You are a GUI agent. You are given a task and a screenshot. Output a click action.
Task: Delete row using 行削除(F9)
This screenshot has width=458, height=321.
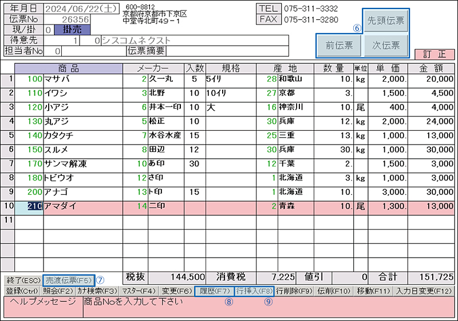[x=294, y=291]
